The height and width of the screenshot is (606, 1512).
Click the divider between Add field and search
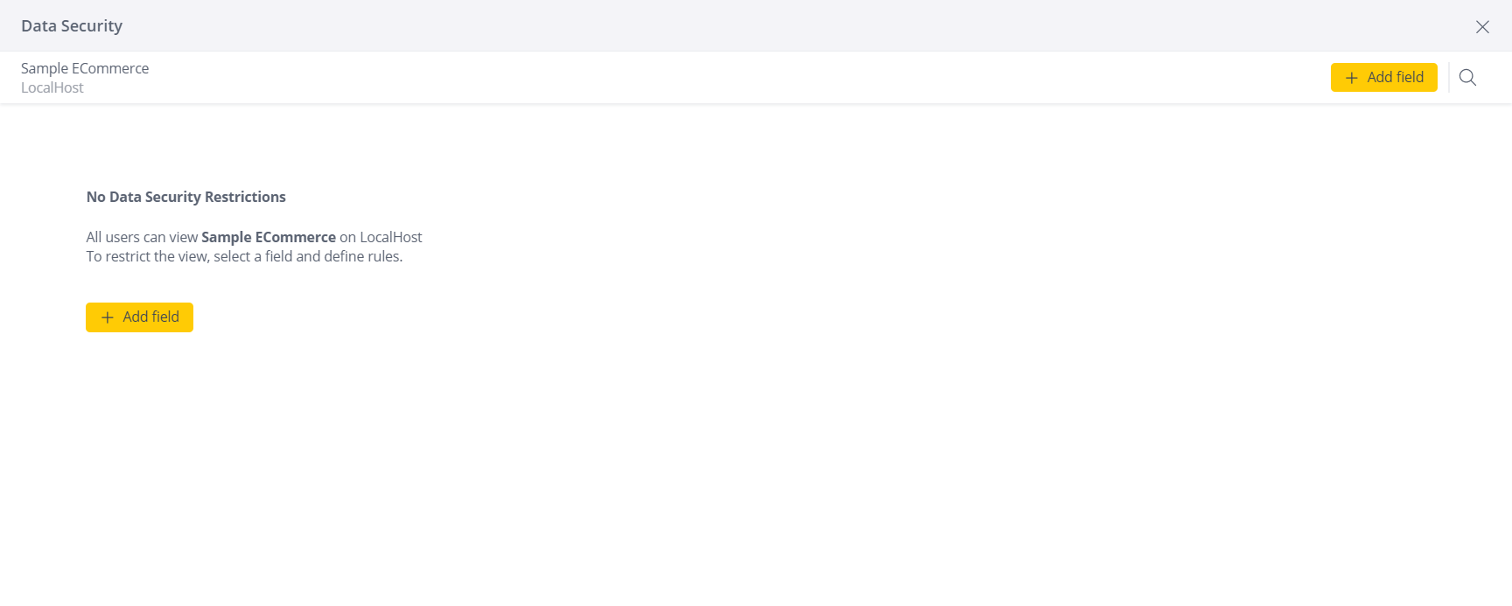point(1449,78)
